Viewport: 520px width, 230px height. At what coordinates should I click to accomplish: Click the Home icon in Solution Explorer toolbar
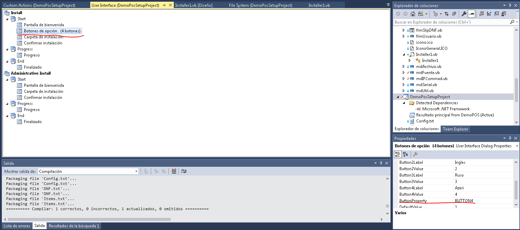413,13
